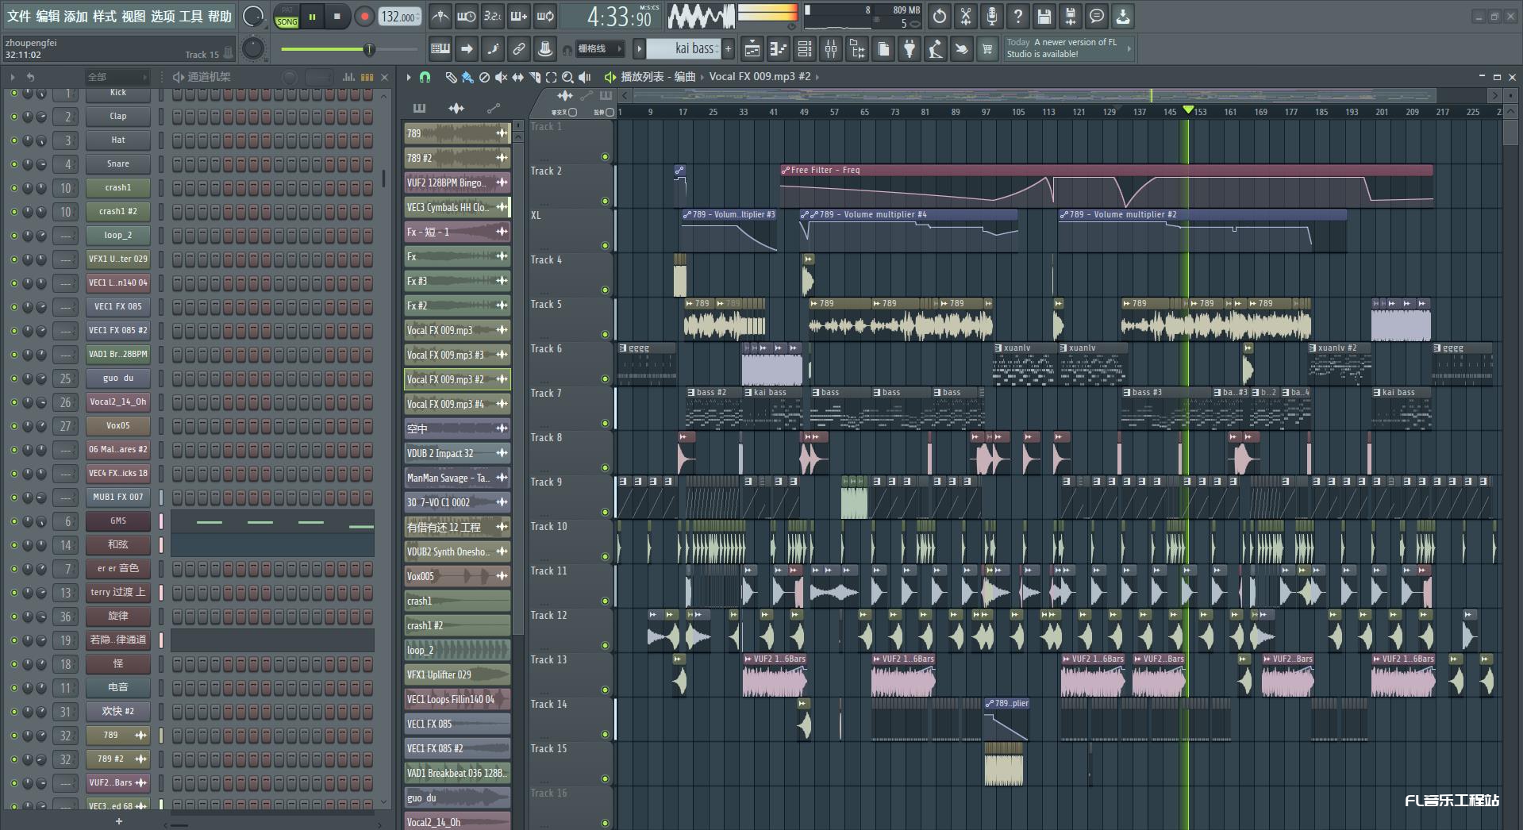Select the playlist mute tool
This screenshot has width=1523, height=830.
pos(501,77)
